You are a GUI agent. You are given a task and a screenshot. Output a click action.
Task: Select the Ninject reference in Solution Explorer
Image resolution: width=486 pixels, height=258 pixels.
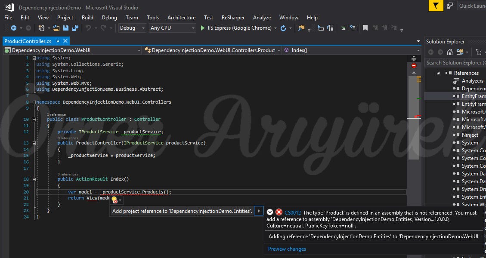pos(470,135)
